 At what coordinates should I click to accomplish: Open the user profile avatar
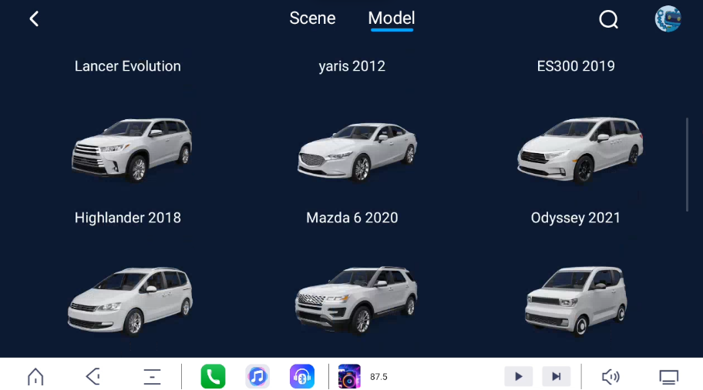(x=668, y=18)
